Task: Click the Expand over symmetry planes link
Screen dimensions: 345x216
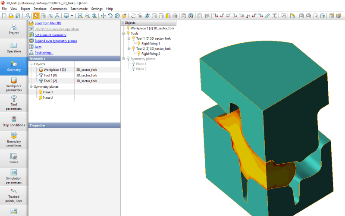Action: tap(56, 41)
